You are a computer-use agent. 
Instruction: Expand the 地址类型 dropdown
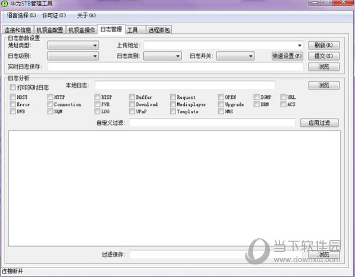73,45
